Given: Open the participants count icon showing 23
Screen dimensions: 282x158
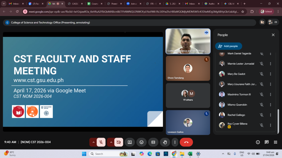Looking at the screenshot, I should [273, 22].
